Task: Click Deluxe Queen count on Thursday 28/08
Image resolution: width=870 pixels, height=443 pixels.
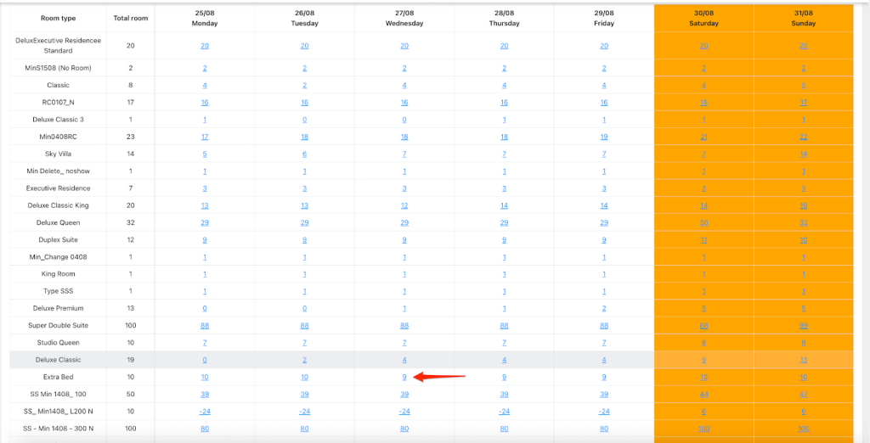Action: (x=504, y=222)
